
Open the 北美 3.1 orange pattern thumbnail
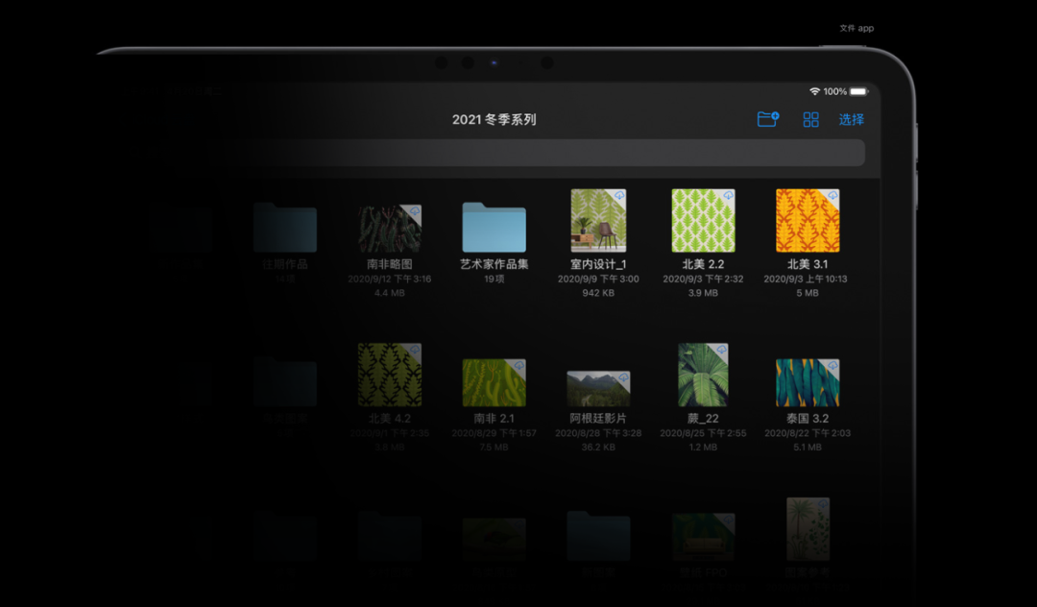[x=808, y=221]
